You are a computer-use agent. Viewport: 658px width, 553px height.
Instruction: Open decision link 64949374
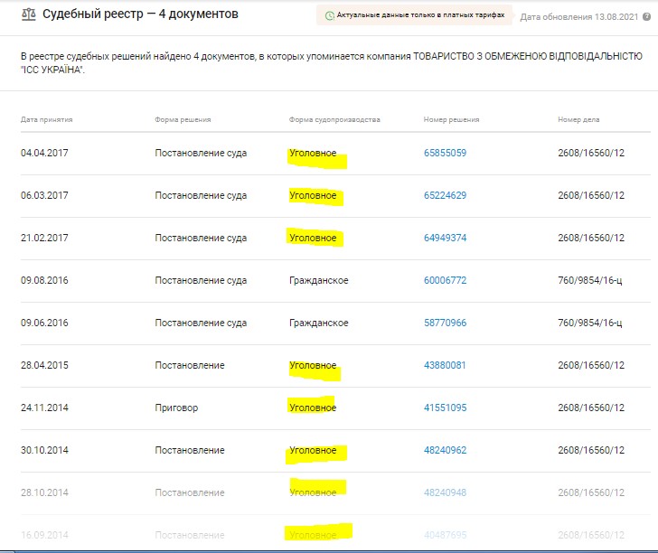point(445,238)
